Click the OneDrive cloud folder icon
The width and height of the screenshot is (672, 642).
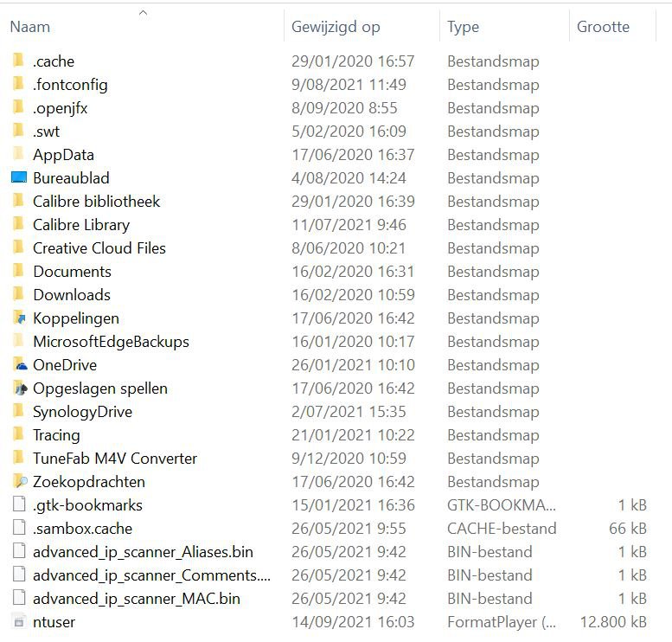click(20, 364)
